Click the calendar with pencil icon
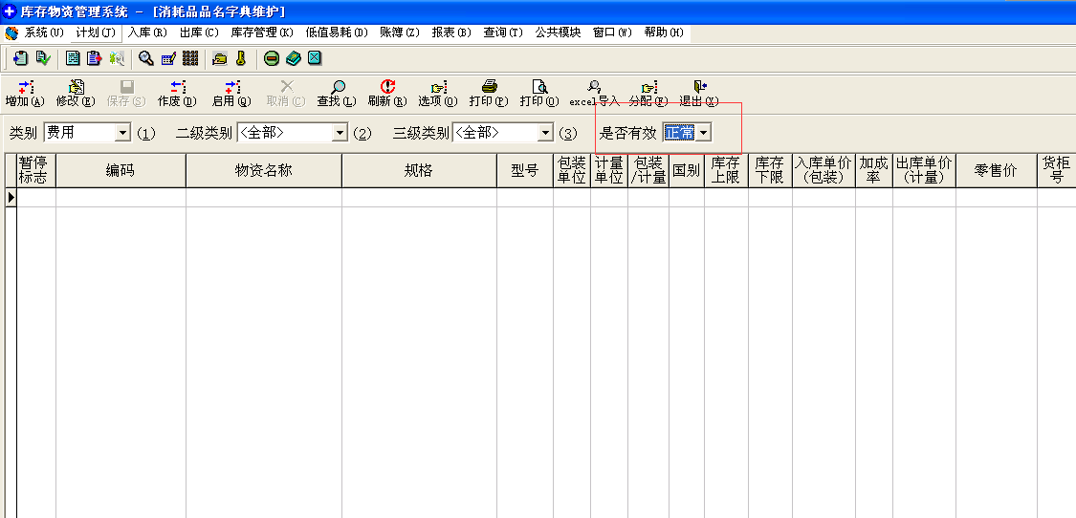Image resolution: width=1076 pixels, height=518 pixels. click(168, 58)
